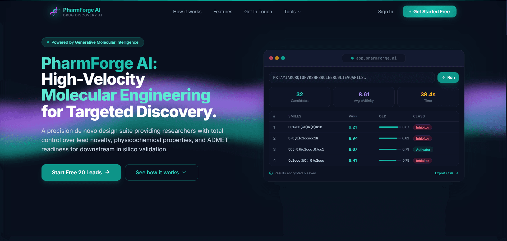The height and width of the screenshot is (241, 507).
Task: Click the teal dot on the Generative Molecular Intelligence badge
Action: 48,42
